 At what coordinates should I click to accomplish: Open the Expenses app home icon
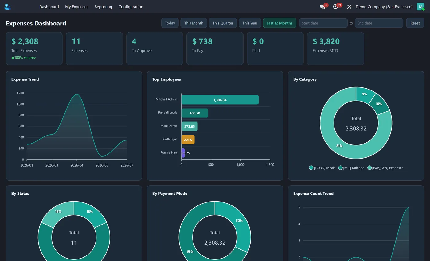(7, 7)
